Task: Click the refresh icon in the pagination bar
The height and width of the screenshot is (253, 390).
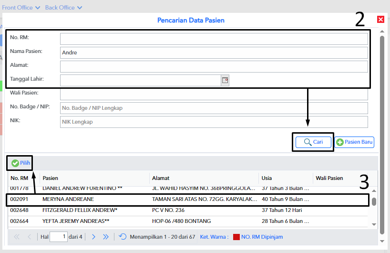Action: coord(123,236)
